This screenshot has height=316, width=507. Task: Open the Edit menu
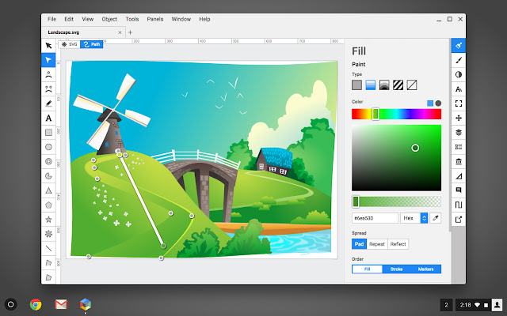click(x=69, y=19)
